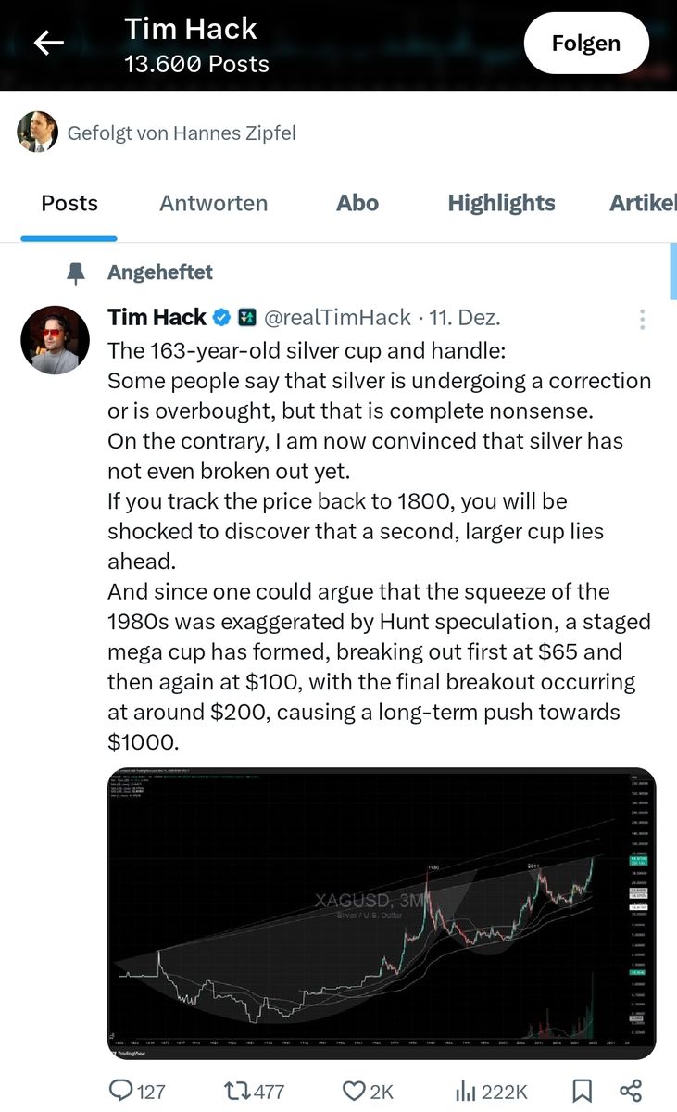The height and width of the screenshot is (1112, 677).
Task: View post analytics bar chart icon
Action: tap(466, 1091)
